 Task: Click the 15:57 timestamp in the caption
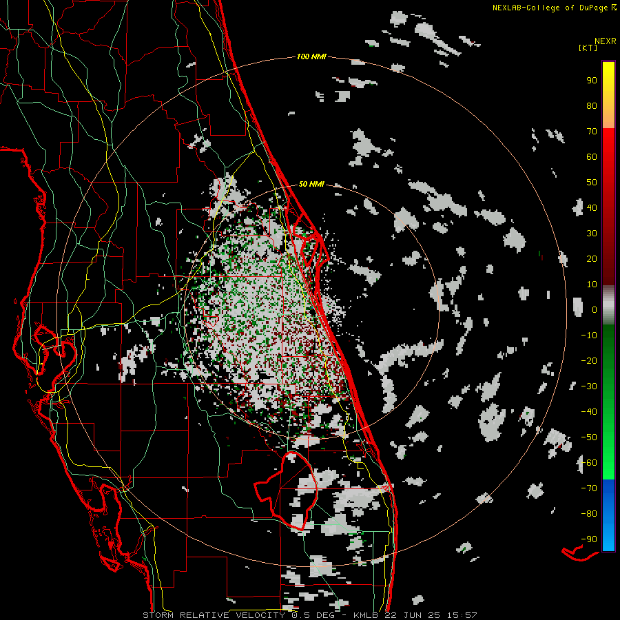(x=462, y=615)
